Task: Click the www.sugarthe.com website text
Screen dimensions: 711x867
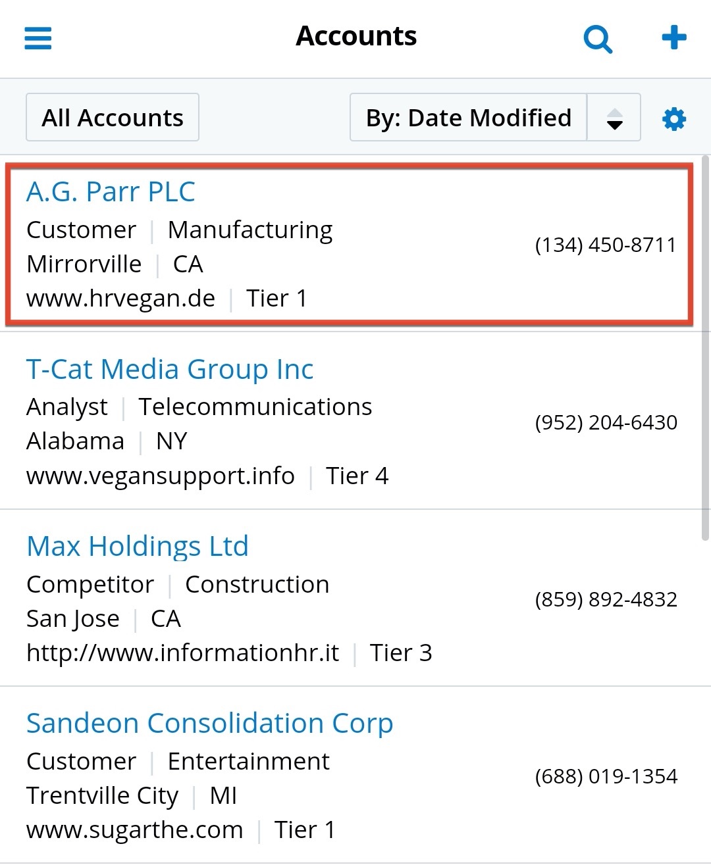Action: pyautogui.click(x=135, y=830)
